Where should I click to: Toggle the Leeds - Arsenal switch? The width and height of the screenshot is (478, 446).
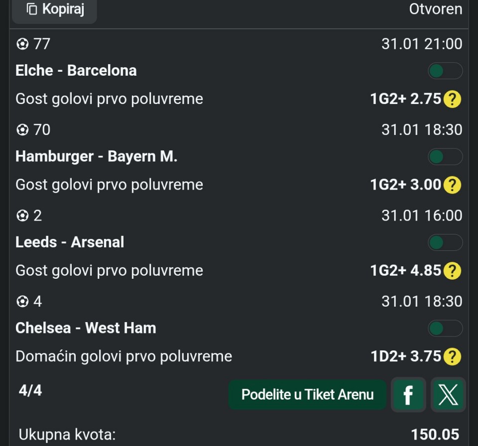[445, 243]
